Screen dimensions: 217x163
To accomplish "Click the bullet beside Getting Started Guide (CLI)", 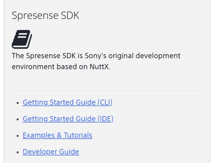I will (x=18, y=103).
